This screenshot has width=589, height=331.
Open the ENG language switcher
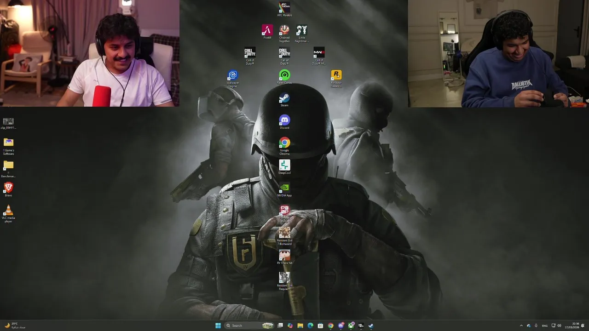point(545,325)
